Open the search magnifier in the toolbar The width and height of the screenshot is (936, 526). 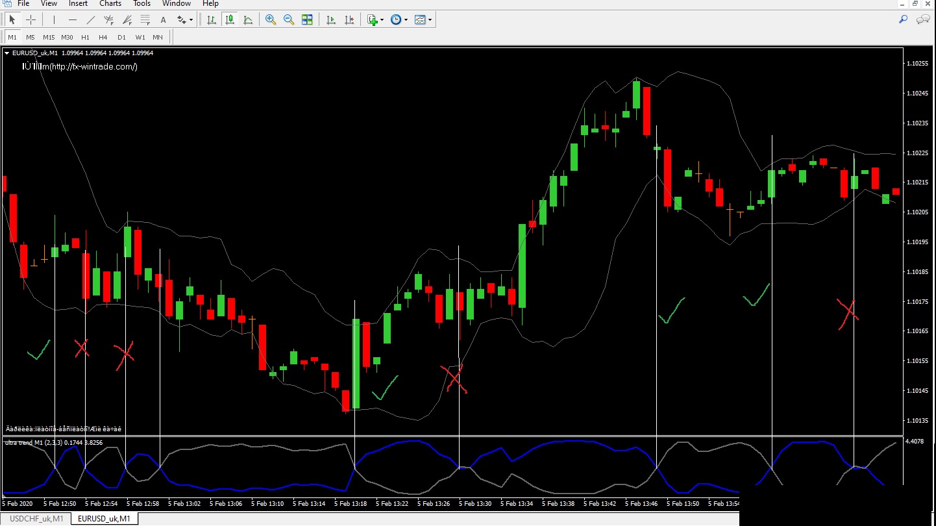pyautogui.click(x=903, y=19)
